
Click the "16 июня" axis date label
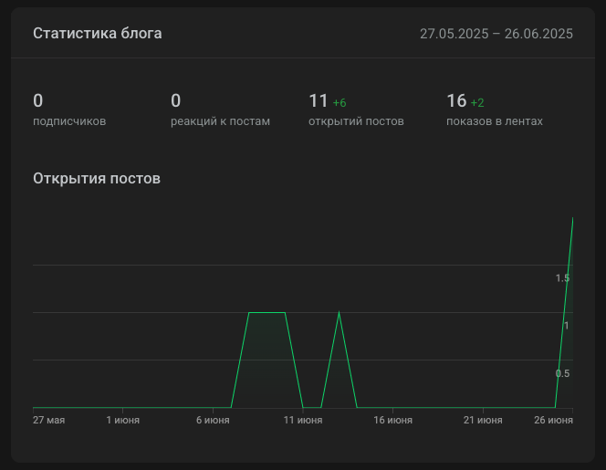tap(392, 420)
